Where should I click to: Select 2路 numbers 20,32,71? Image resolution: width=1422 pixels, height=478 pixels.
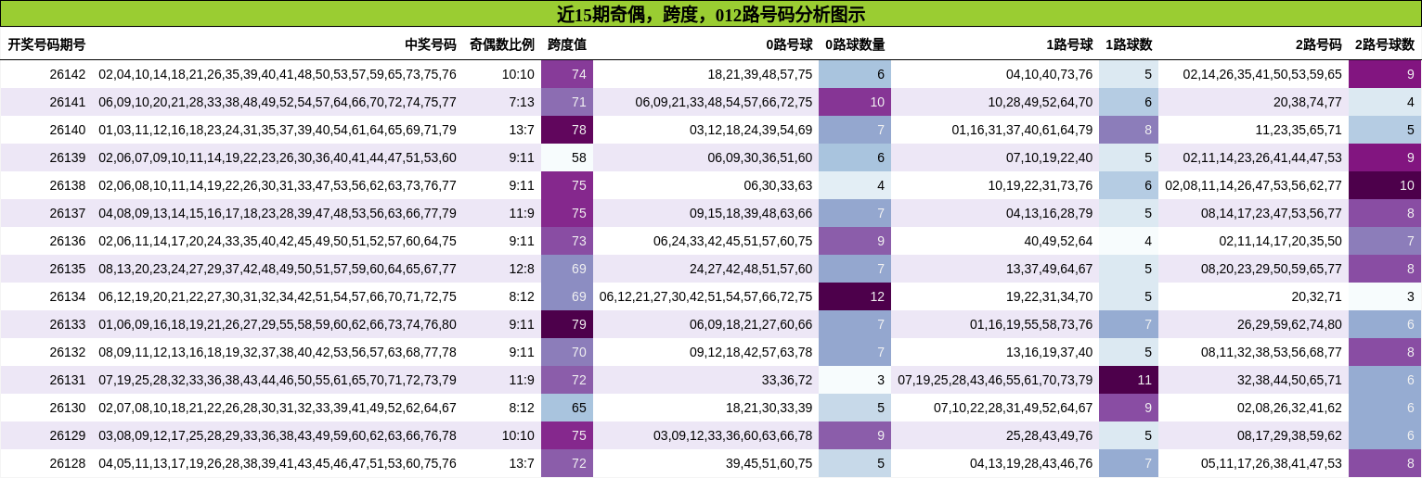[1317, 296]
